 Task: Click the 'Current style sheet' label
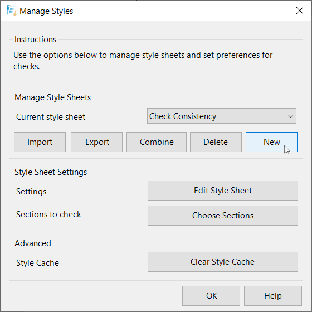(51, 117)
